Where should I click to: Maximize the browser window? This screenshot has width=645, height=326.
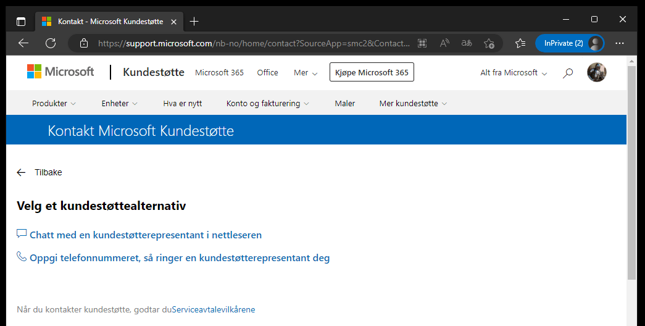coord(594,19)
